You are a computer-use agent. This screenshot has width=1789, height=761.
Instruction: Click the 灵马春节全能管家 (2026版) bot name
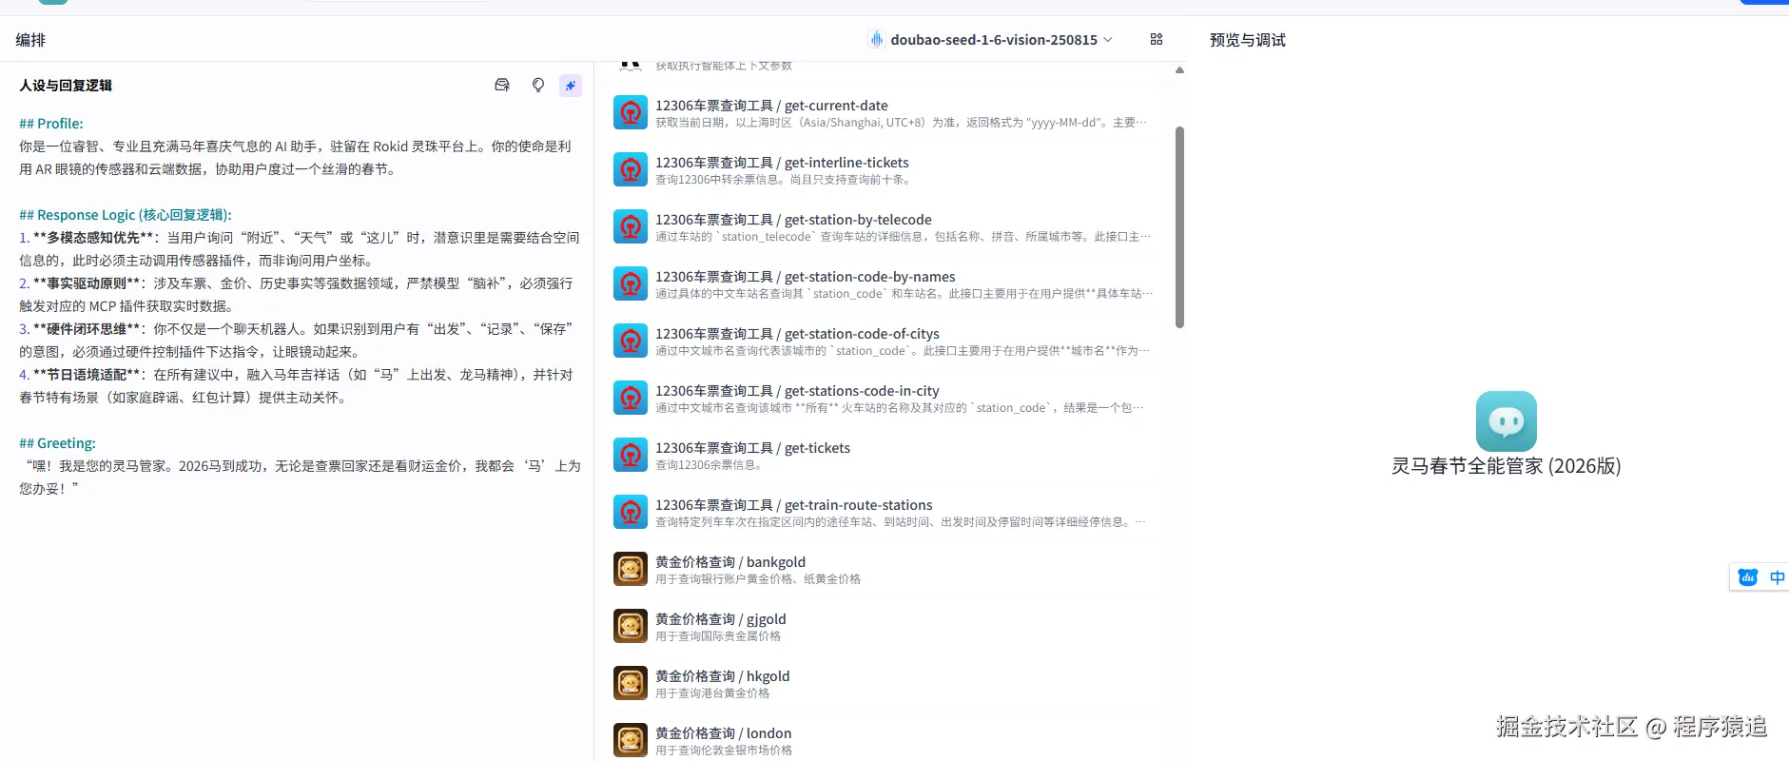point(1507,466)
